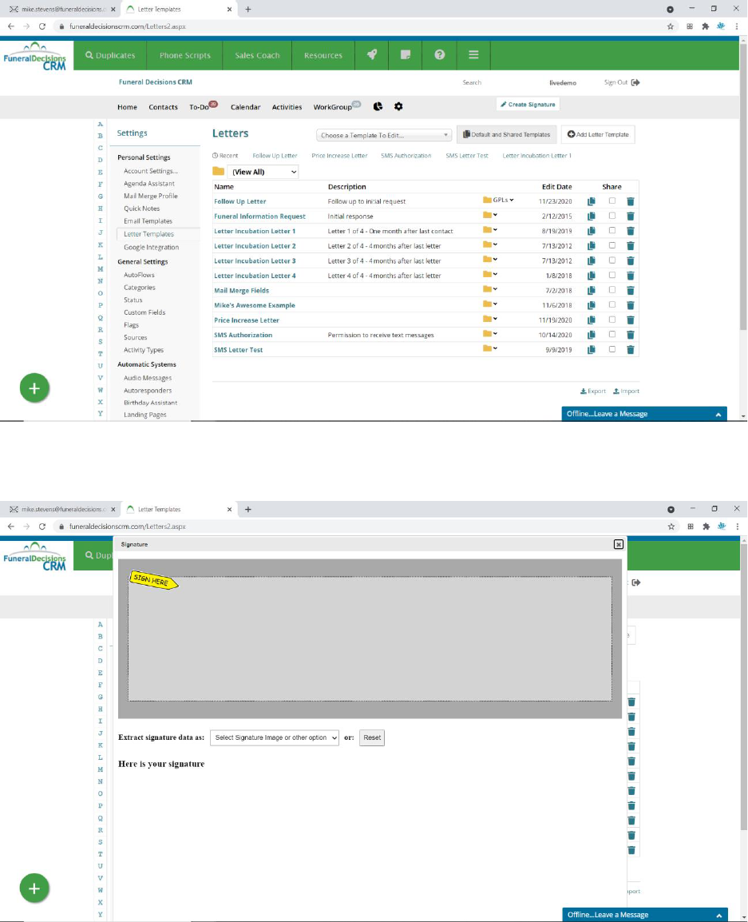748x922 pixels.
Task: Click the Export icon below letters list
Action: tap(593, 391)
